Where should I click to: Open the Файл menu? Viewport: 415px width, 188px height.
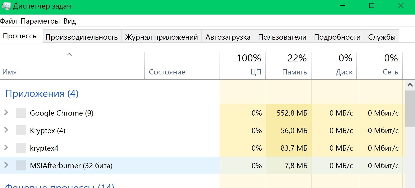tap(8, 21)
